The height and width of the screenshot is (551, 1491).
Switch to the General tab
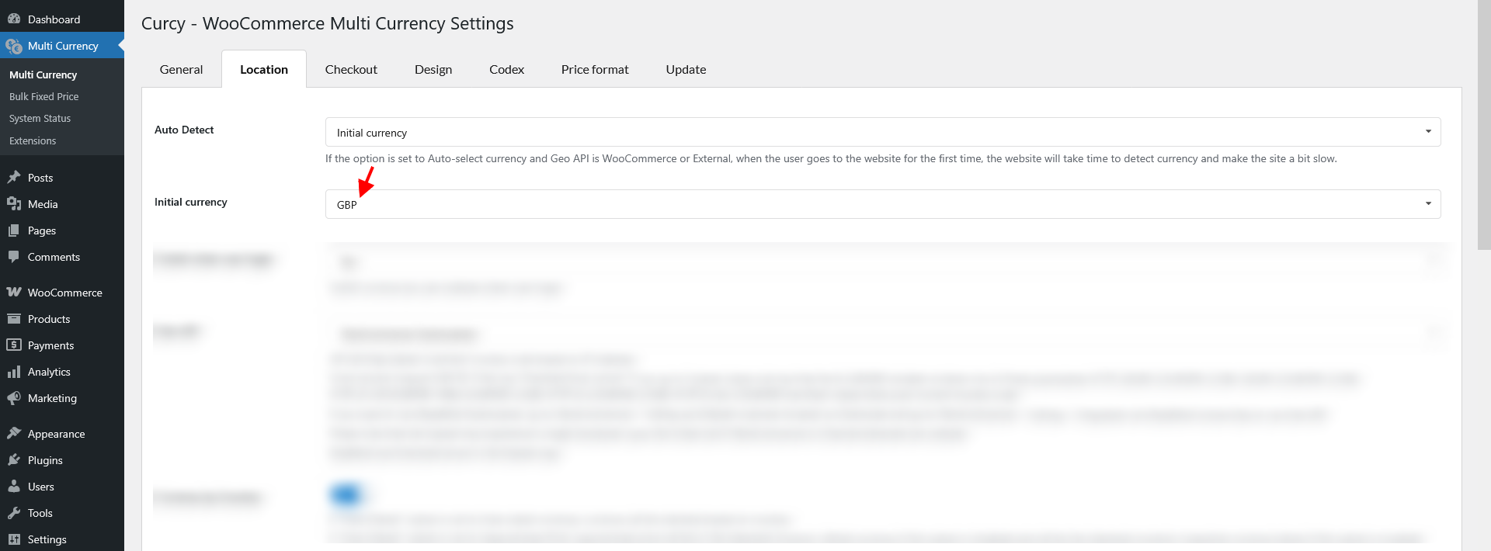(x=181, y=69)
